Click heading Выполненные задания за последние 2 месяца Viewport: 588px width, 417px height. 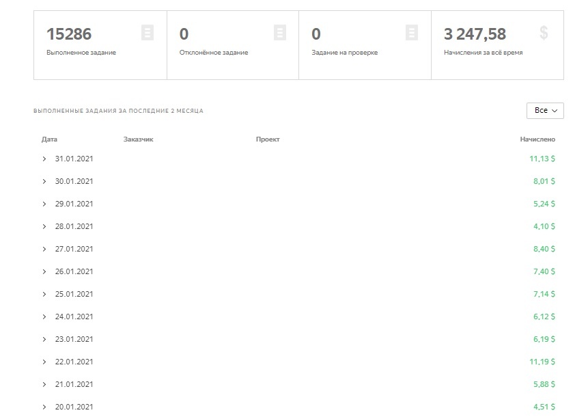tap(119, 111)
